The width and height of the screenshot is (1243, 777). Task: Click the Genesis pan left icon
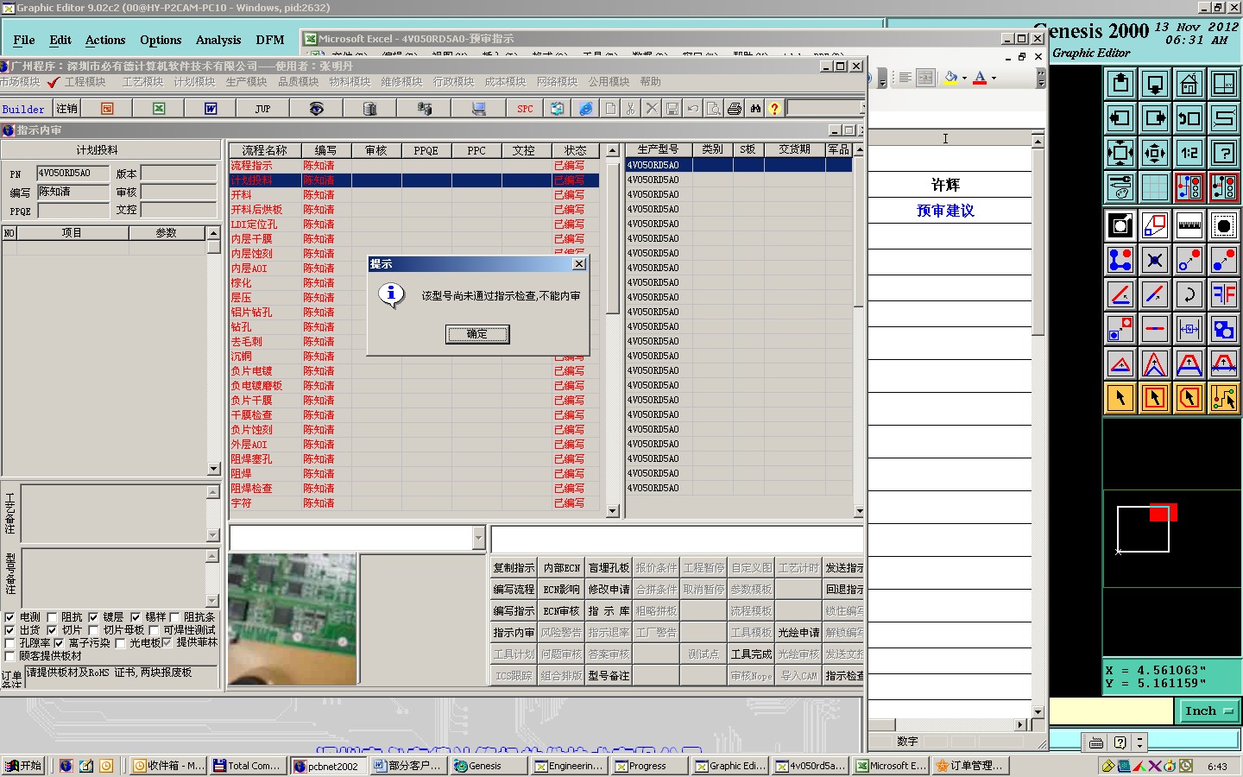click(1120, 118)
